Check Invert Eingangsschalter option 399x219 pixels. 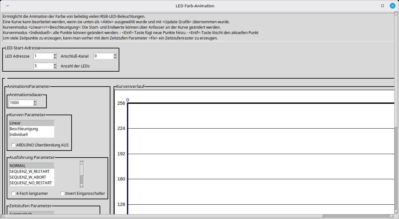[x=62, y=193]
